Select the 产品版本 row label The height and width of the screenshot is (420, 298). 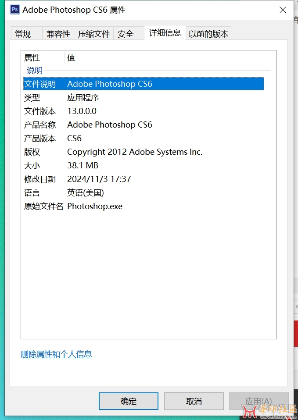tap(40, 139)
